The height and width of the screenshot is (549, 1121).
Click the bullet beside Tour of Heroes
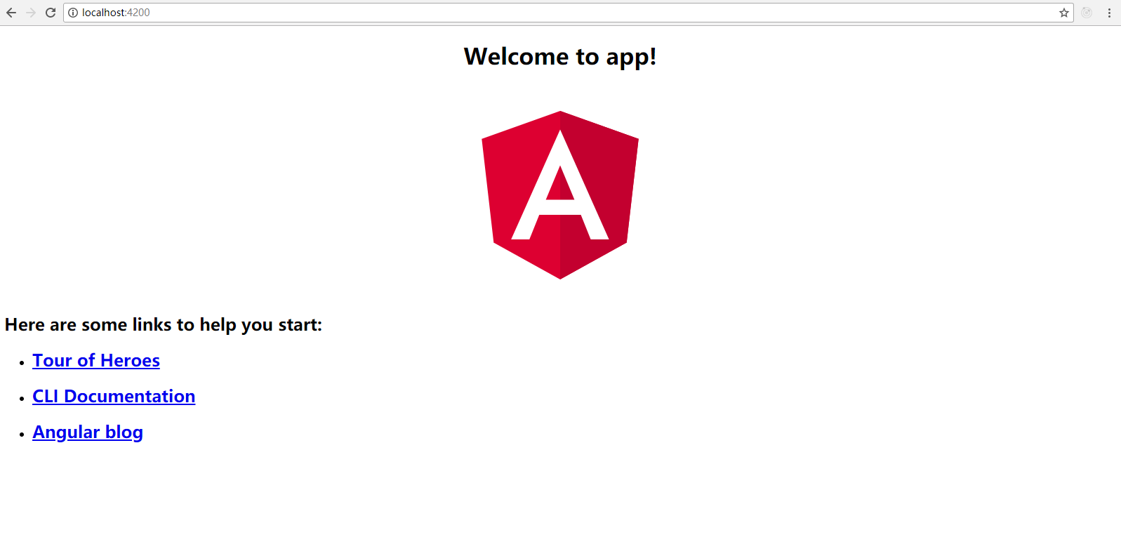[22, 363]
